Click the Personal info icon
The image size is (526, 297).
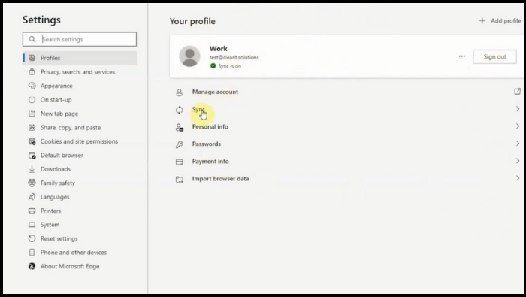180,127
